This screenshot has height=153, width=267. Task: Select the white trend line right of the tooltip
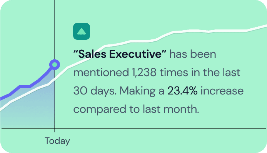[215, 31]
